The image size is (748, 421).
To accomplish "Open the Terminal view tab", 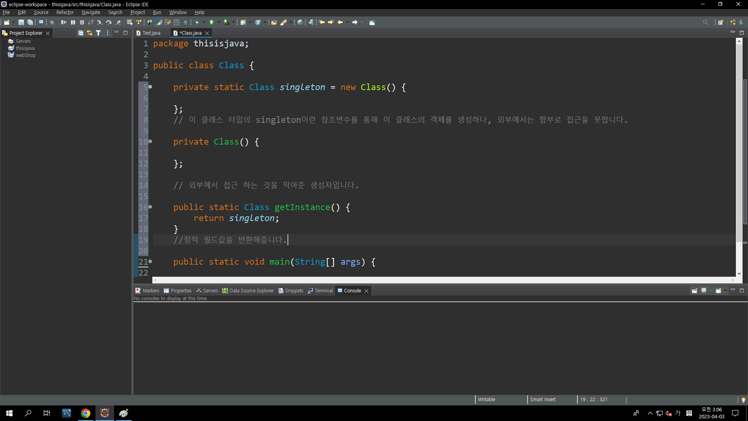I will click(x=323, y=291).
